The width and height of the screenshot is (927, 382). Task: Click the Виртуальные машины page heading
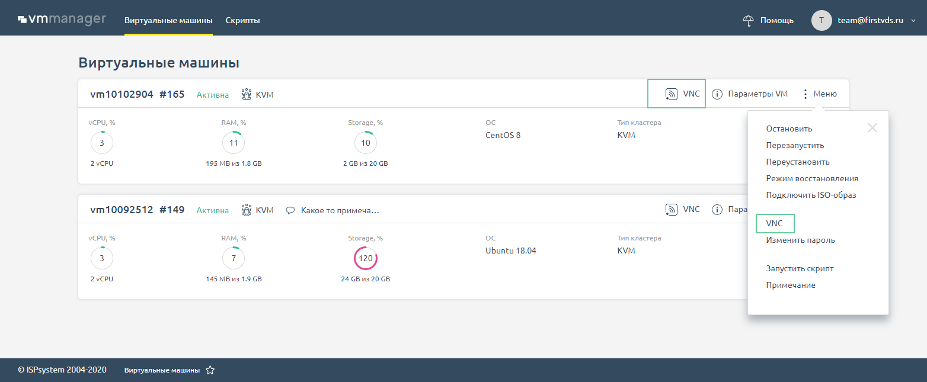(159, 63)
